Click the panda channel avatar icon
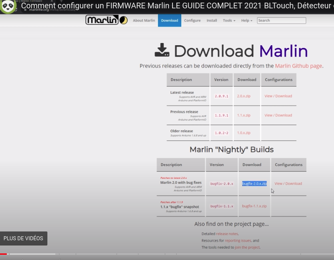Image resolution: width=334 pixels, height=260 pixels. point(8,6)
